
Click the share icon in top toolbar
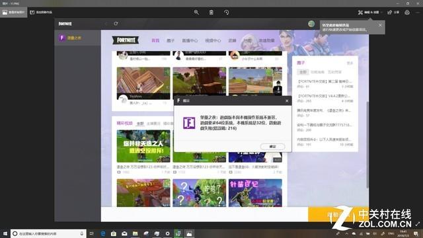(393, 13)
